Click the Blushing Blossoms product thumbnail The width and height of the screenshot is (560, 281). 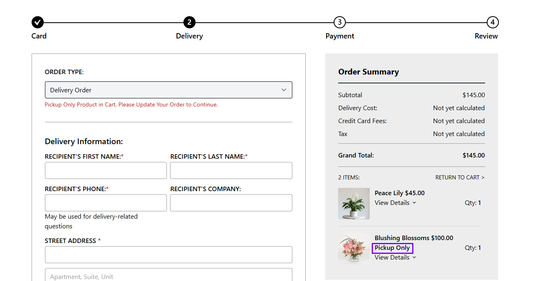pos(354,249)
